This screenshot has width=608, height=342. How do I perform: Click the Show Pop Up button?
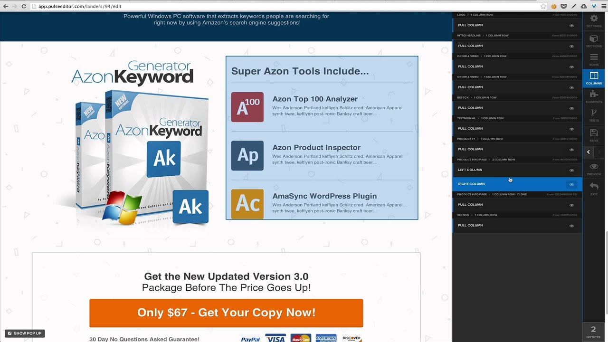[25, 333]
